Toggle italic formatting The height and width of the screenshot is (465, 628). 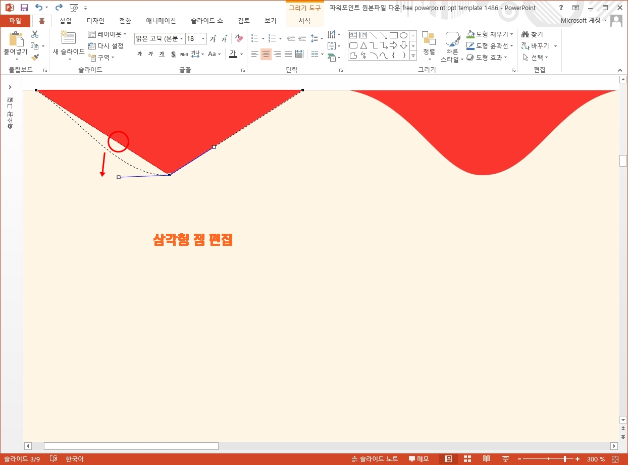[150, 54]
